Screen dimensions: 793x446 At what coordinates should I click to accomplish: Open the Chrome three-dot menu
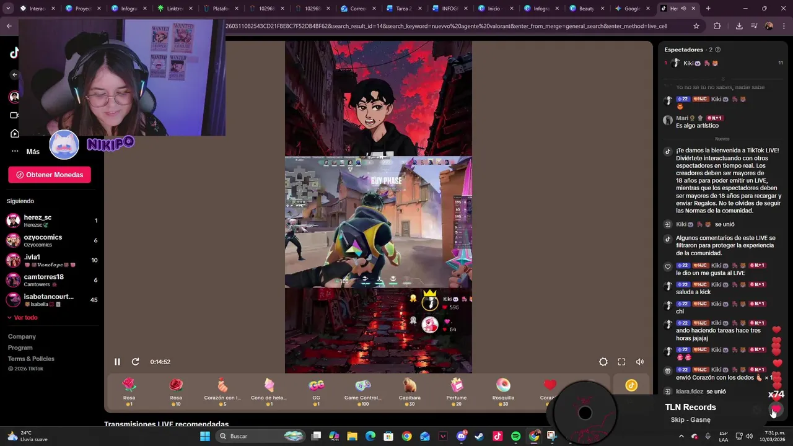784,26
